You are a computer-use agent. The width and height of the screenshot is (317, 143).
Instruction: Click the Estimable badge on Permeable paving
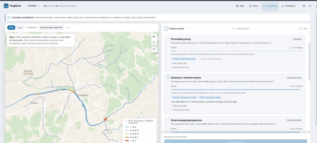click(x=297, y=39)
